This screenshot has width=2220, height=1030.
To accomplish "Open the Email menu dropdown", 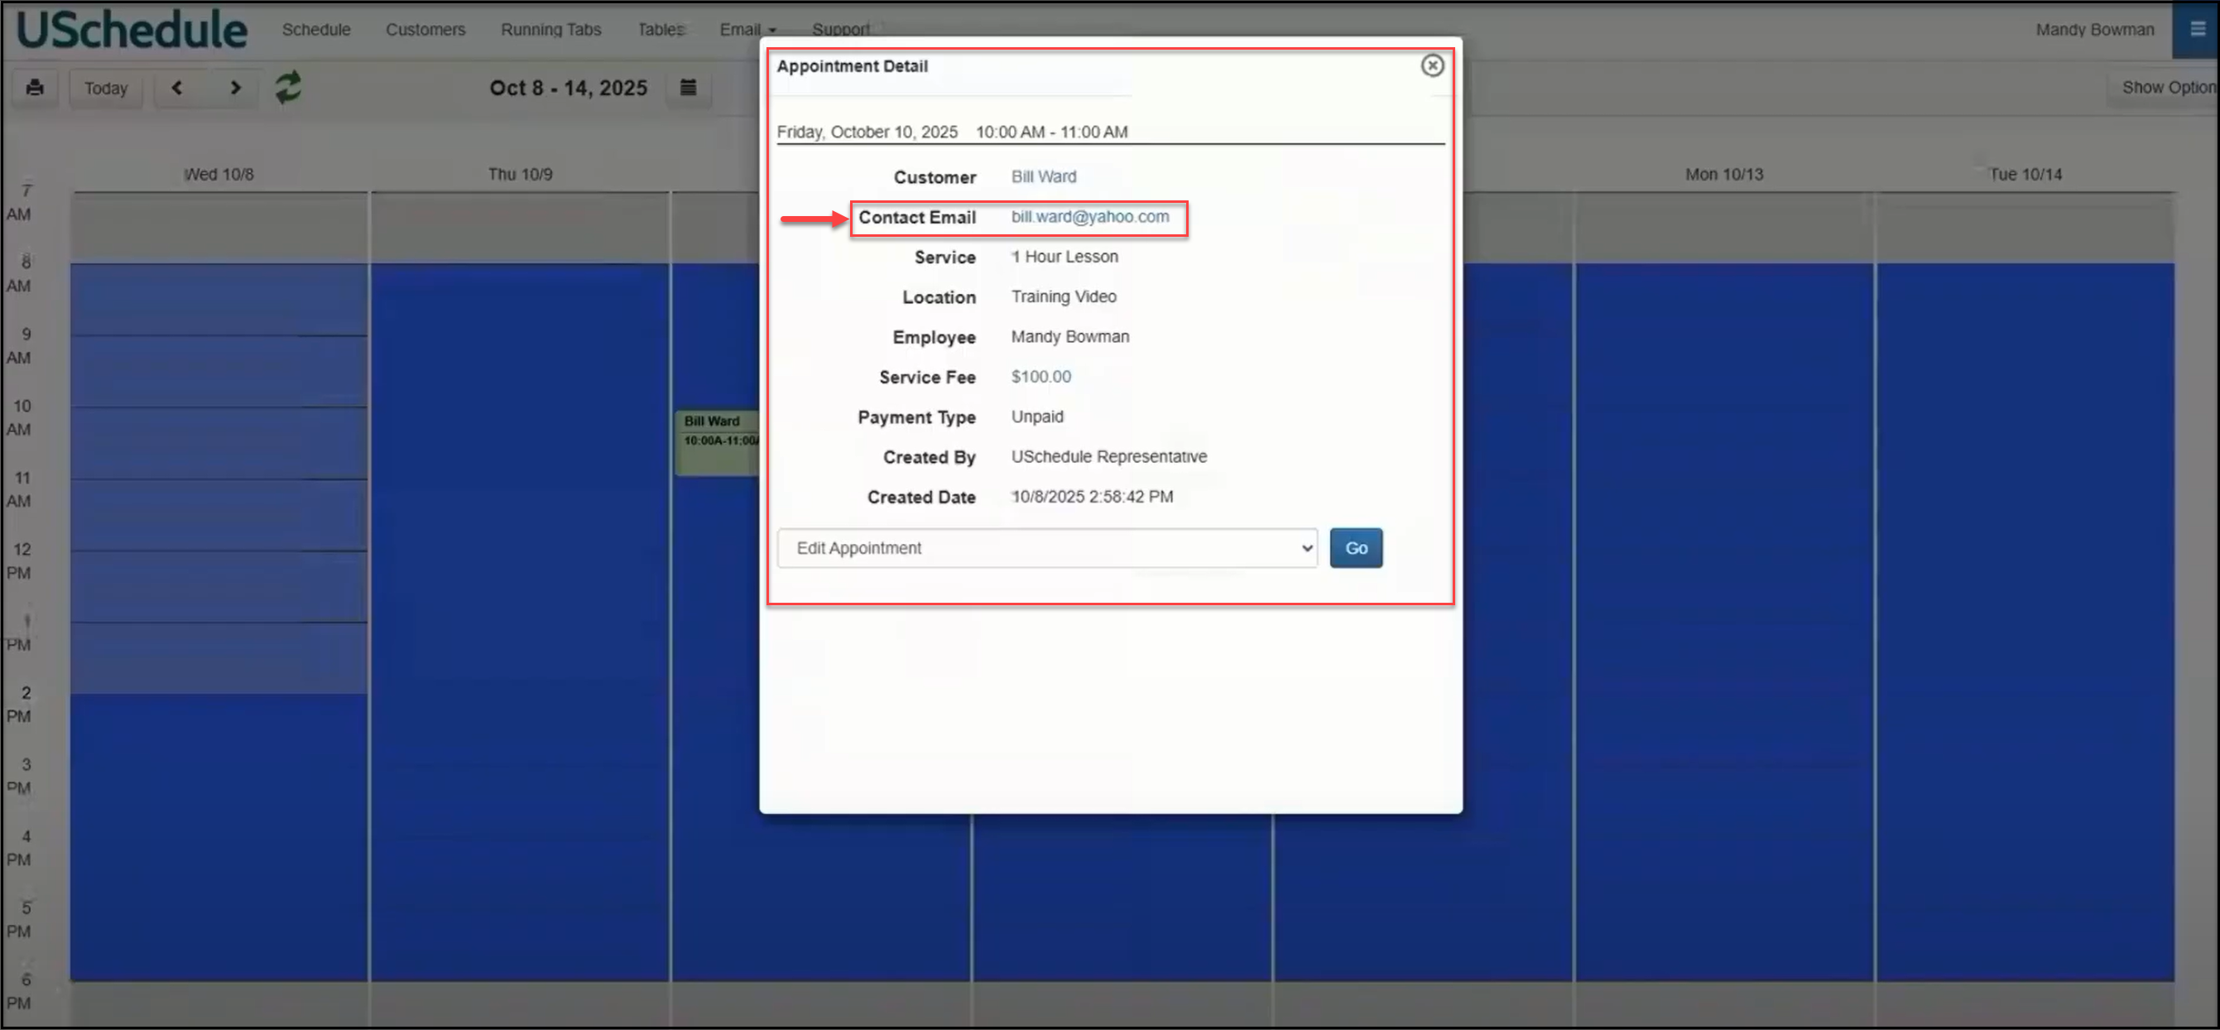I will (x=747, y=29).
